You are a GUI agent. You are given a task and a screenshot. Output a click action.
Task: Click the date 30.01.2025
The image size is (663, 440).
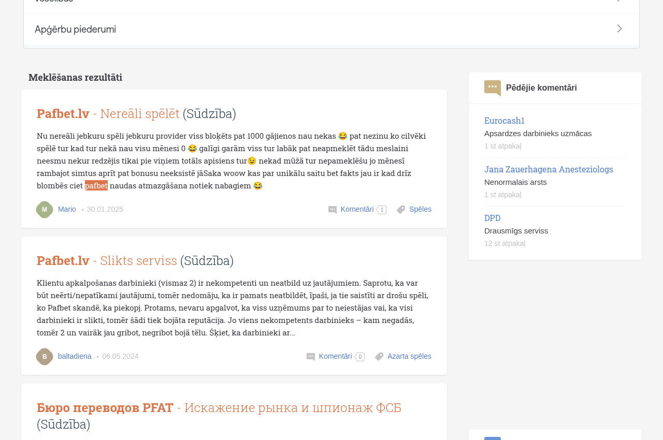tap(105, 209)
